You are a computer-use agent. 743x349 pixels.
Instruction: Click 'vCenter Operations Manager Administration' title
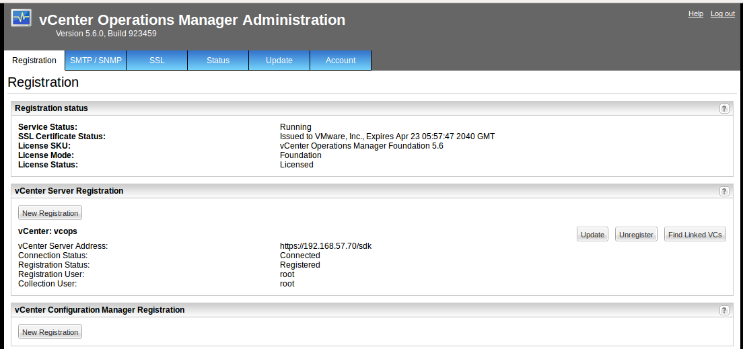[x=192, y=20]
